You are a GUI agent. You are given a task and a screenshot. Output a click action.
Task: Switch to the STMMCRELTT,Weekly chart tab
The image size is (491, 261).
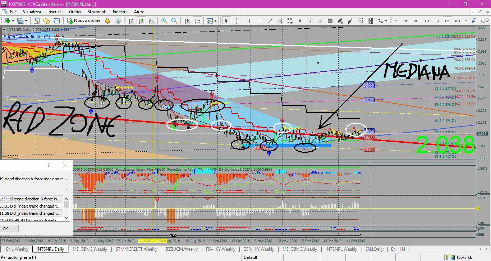point(137,249)
